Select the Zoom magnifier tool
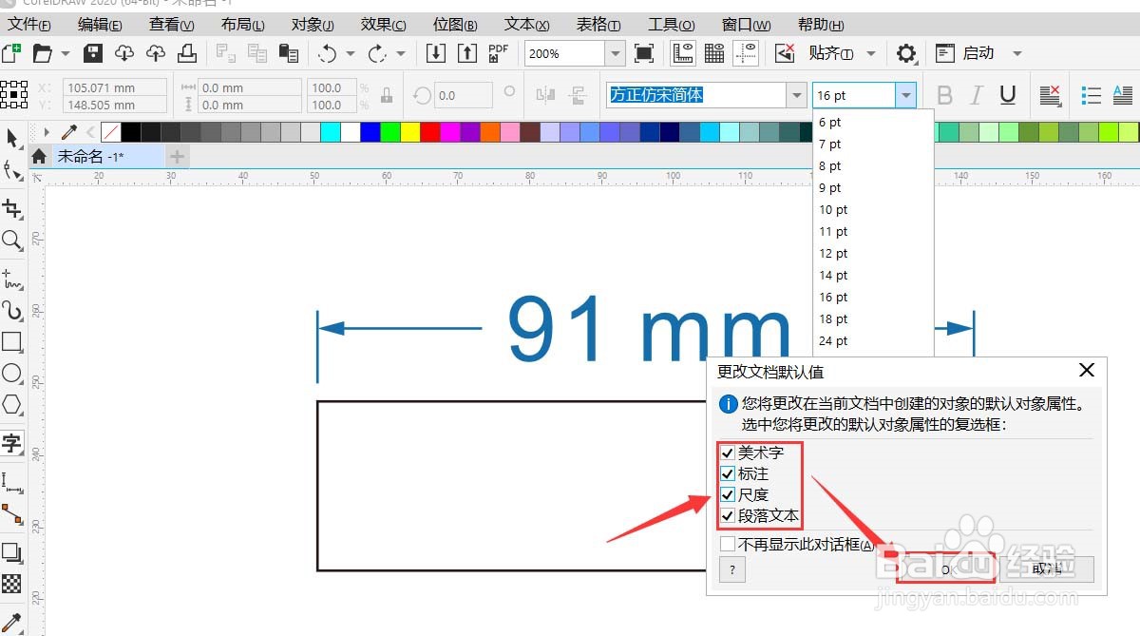Image resolution: width=1140 pixels, height=636 pixels. coord(12,241)
